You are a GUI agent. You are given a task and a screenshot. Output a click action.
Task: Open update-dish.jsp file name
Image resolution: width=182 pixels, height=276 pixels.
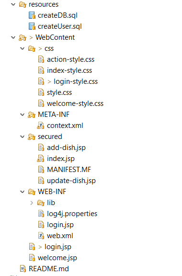pyautogui.click(x=71, y=181)
